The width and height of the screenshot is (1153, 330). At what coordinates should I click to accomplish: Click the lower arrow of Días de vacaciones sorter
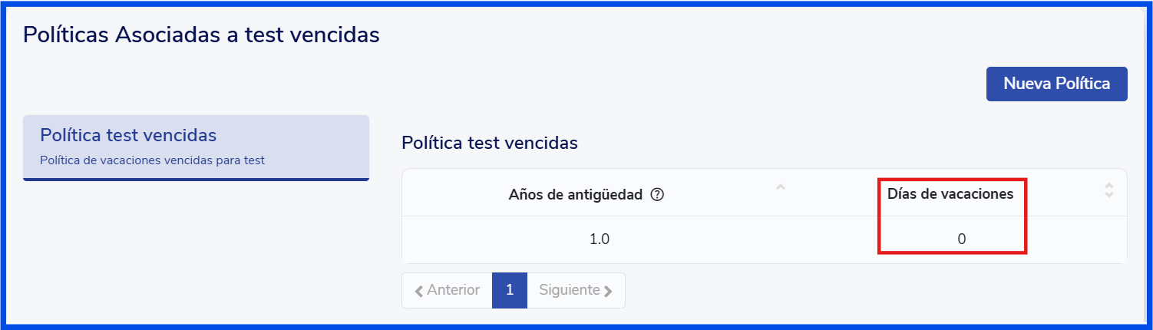click(x=1108, y=195)
